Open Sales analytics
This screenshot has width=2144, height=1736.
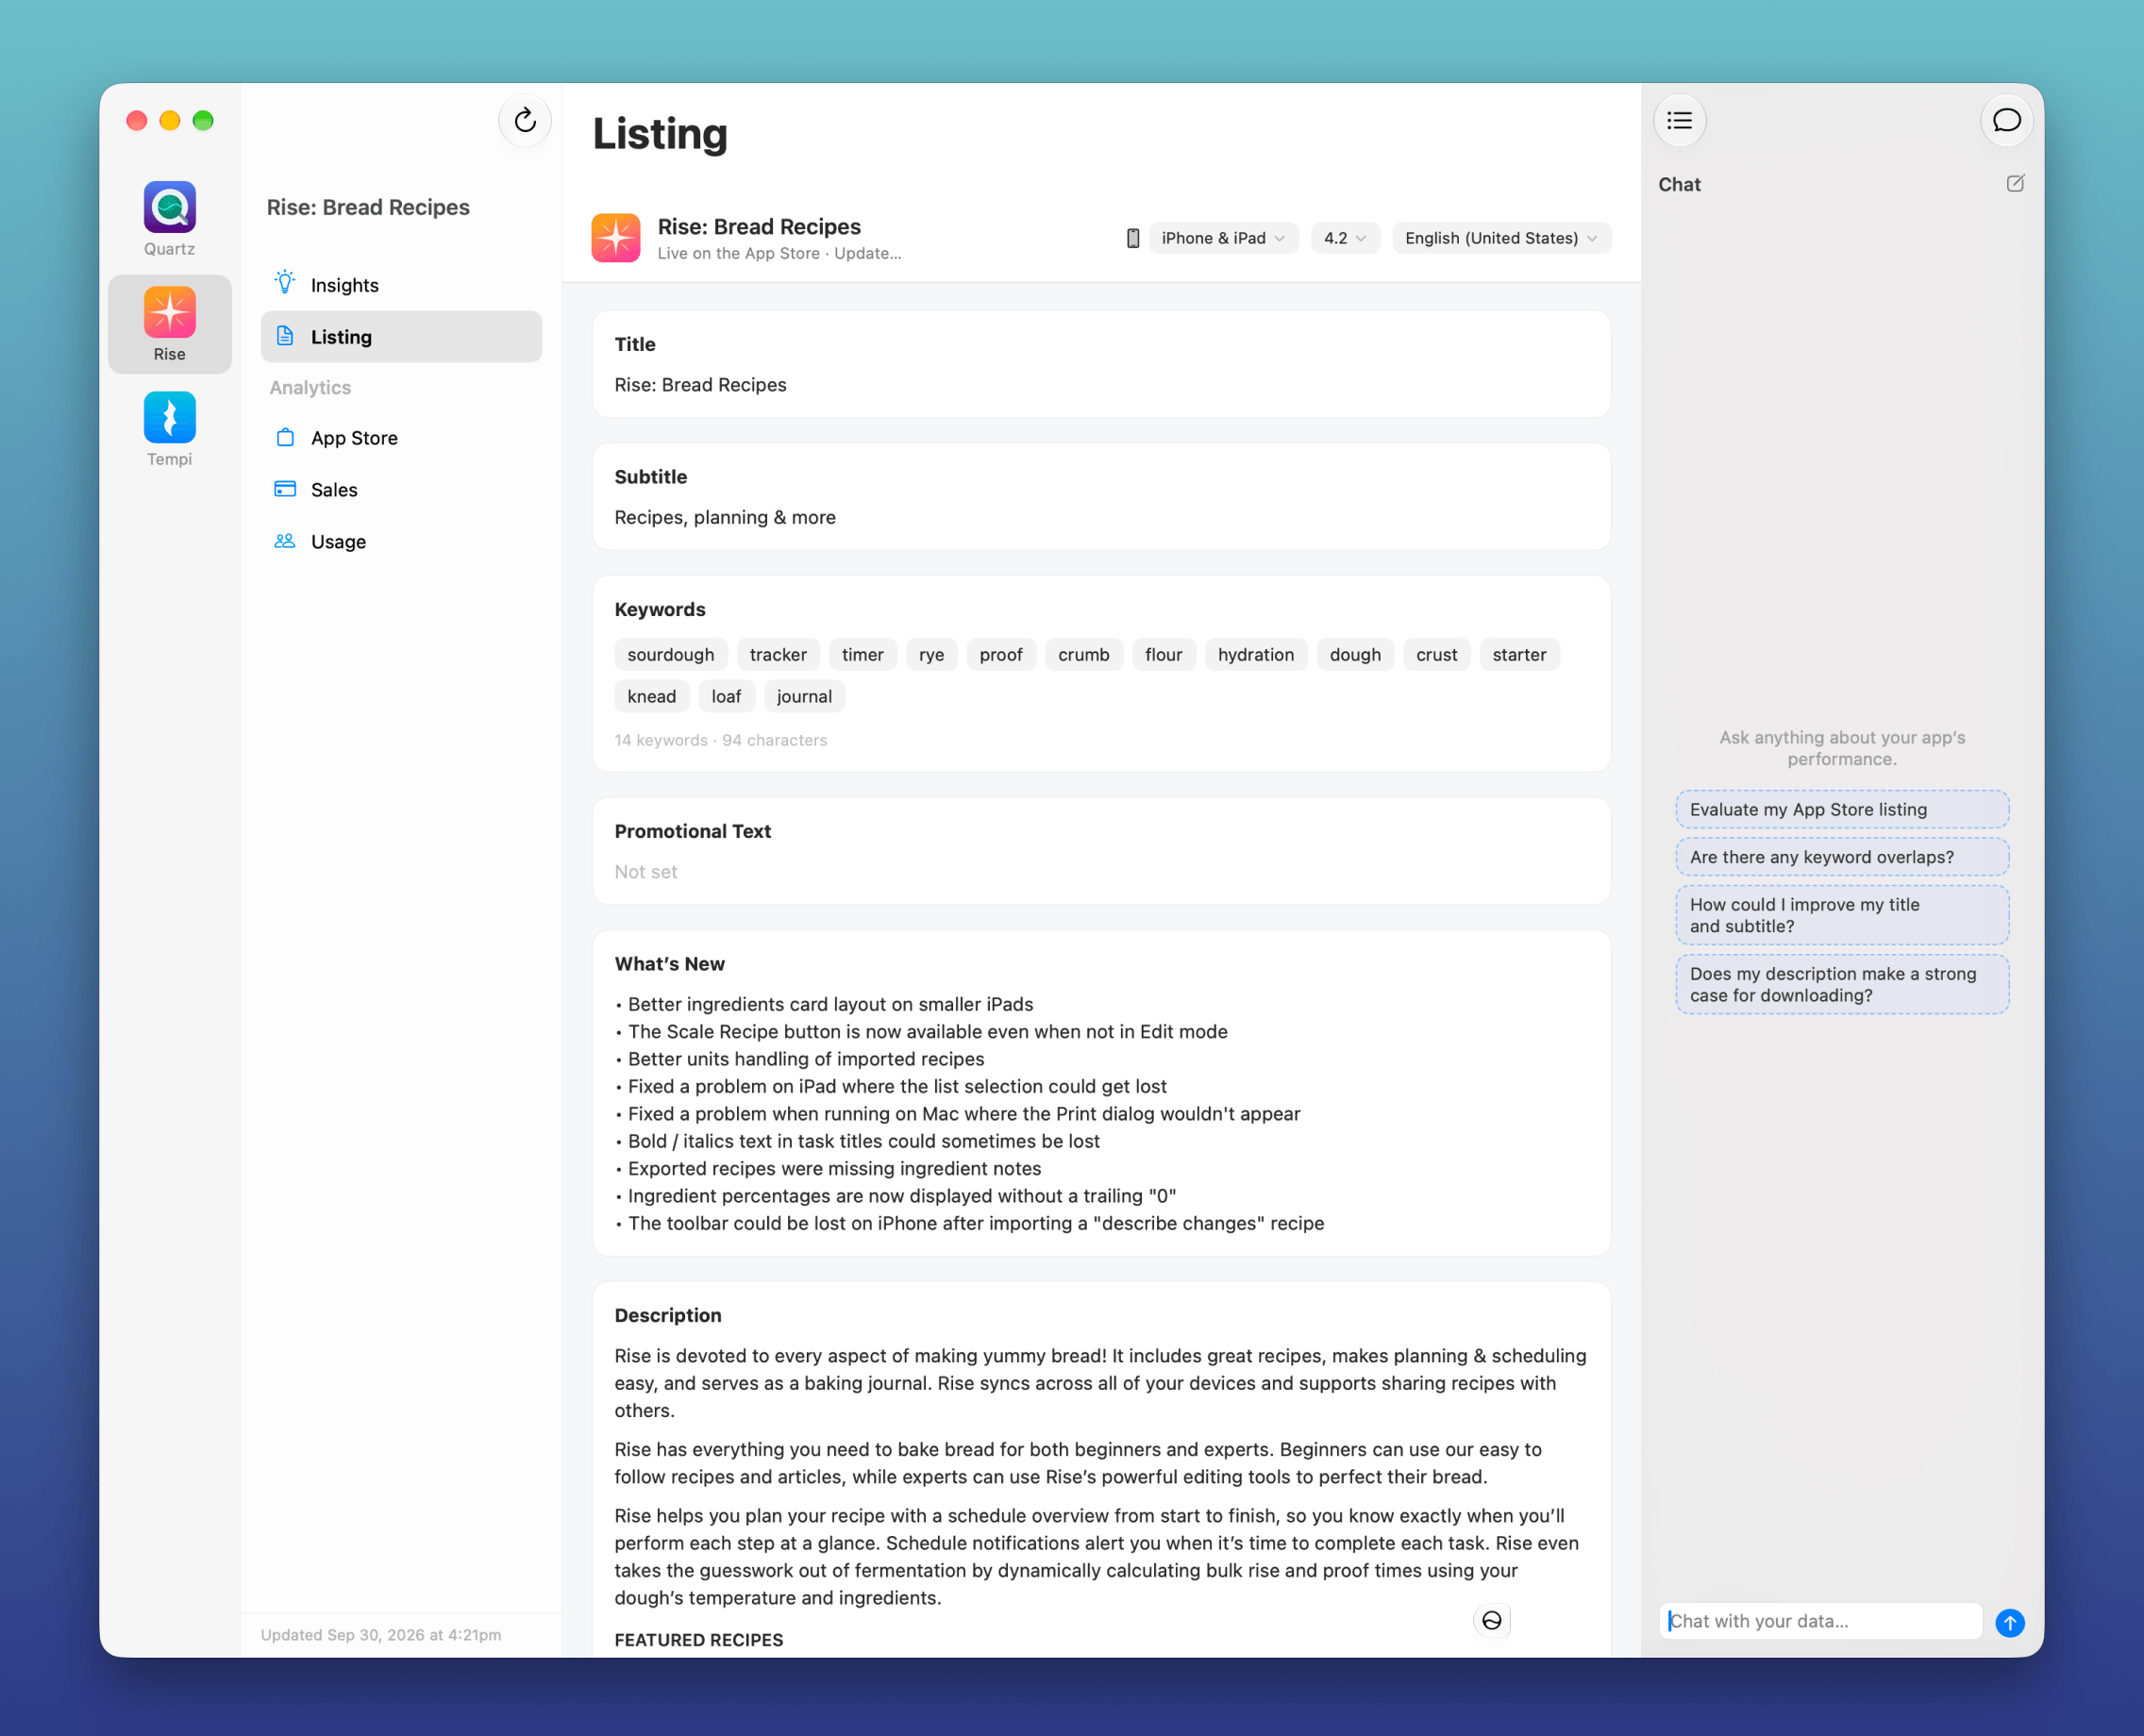pyautogui.click(x=401, y=490)
